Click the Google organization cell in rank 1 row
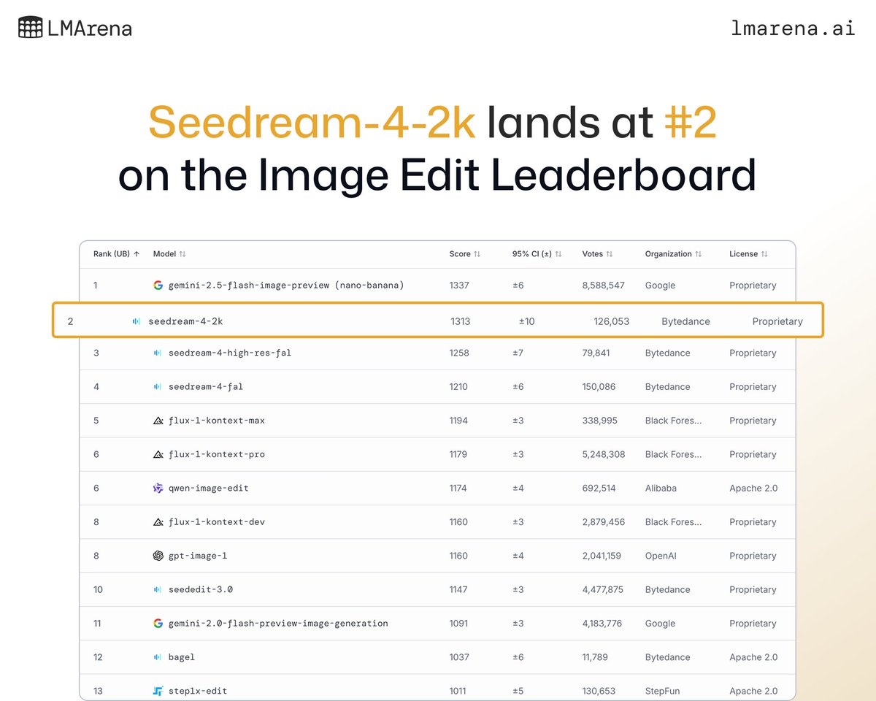 660,286
